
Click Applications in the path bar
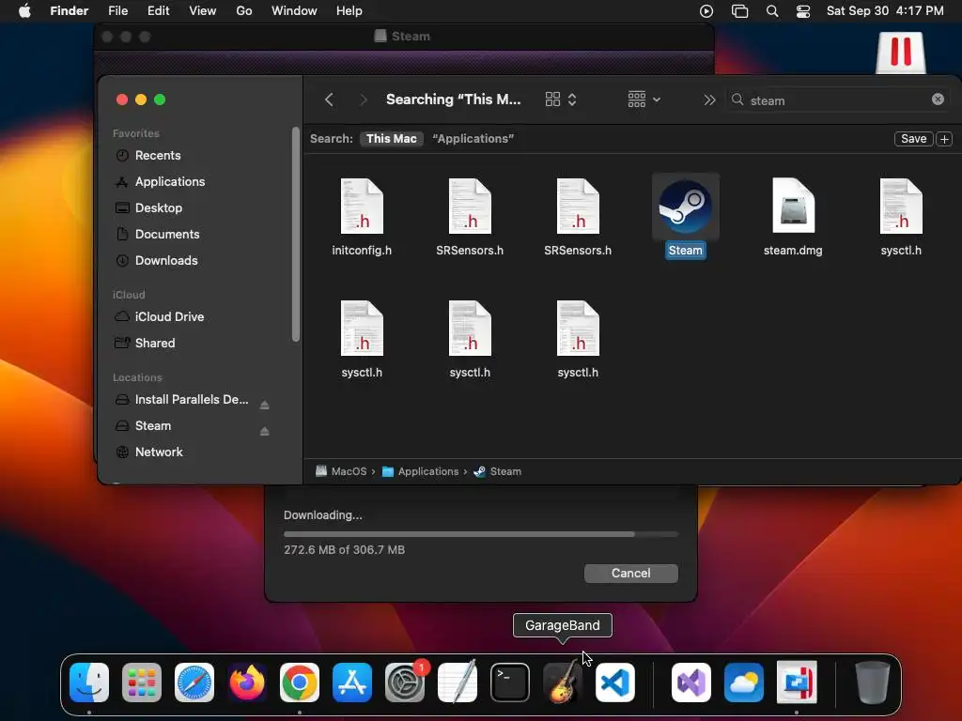420,471
